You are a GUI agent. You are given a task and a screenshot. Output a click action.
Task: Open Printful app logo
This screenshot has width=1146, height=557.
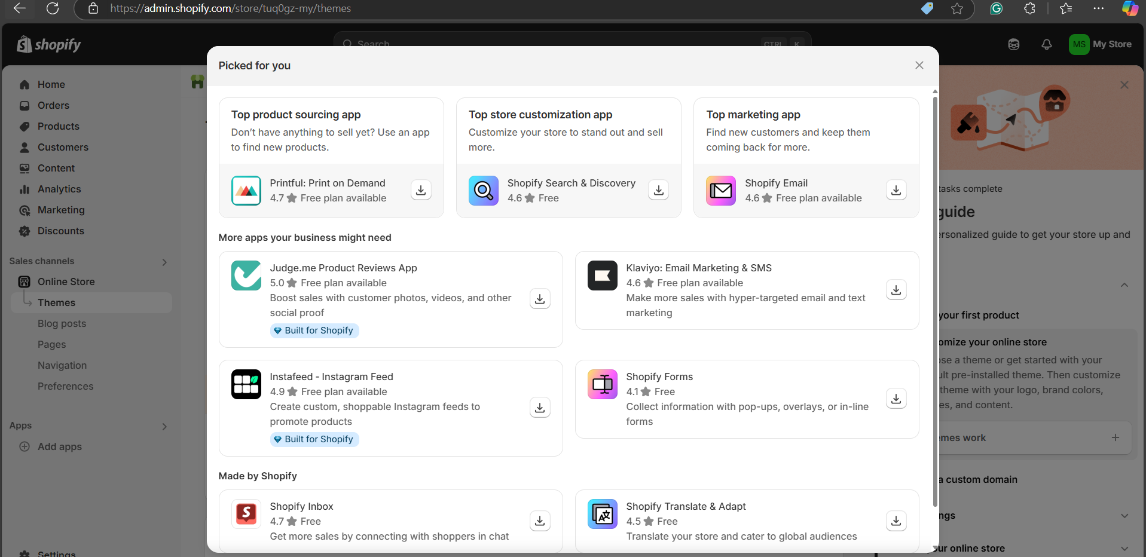click(246, 191)
